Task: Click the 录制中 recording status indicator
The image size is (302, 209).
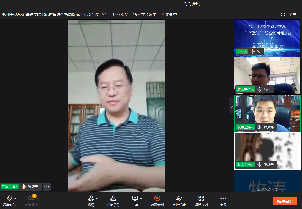Action: point(170,15)
